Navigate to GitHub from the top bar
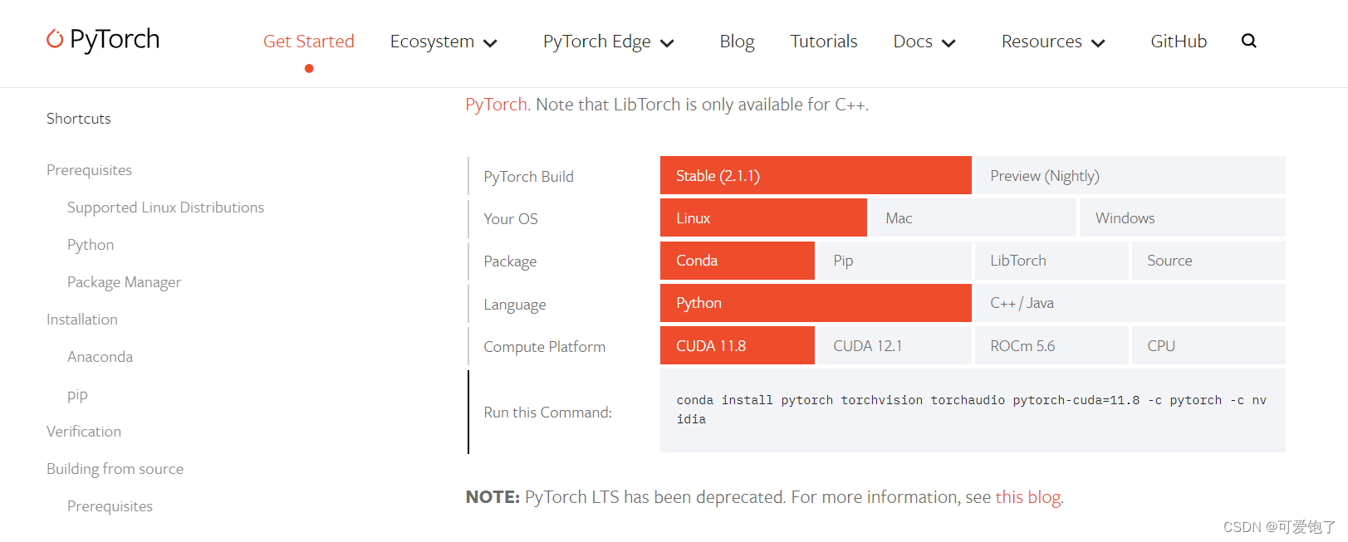The height and width of the screenshot is (542, 1348). (1179, 41)
